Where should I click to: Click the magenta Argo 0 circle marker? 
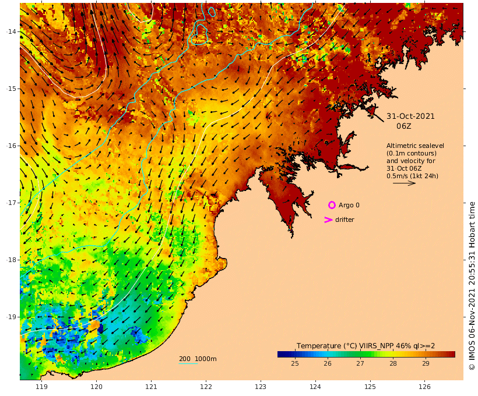point(332,206)
